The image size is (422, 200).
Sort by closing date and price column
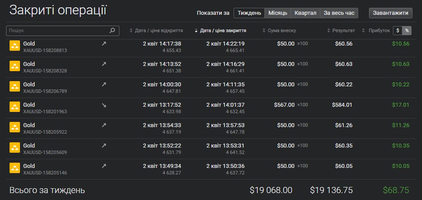pyautogui.click(x=223, y=31)
